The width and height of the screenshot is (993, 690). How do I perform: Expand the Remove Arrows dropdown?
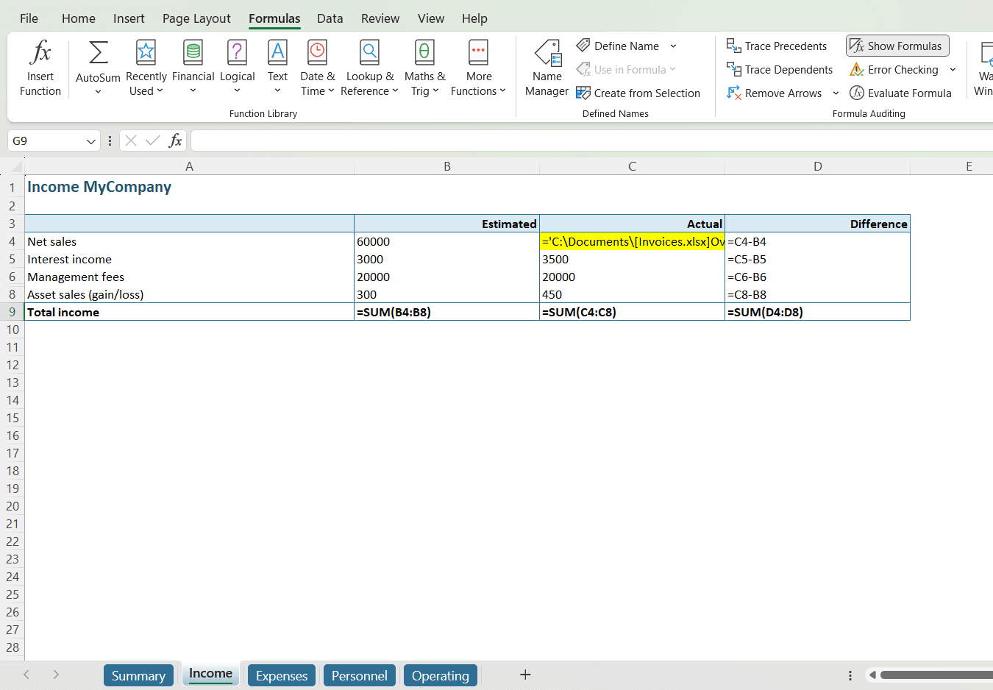coord(836,93)
